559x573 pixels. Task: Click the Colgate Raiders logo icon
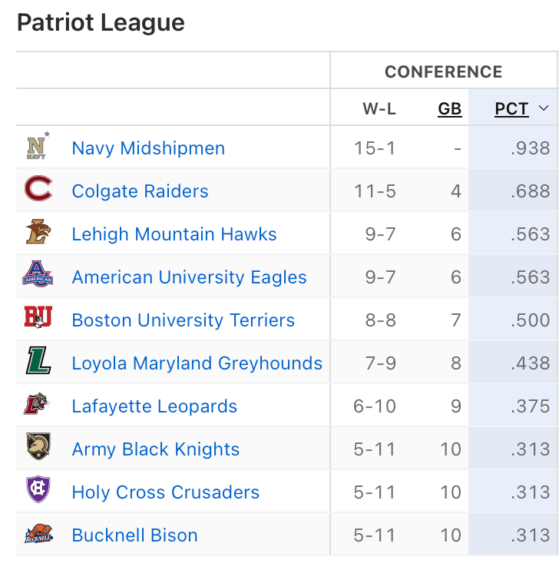(38, 190)
